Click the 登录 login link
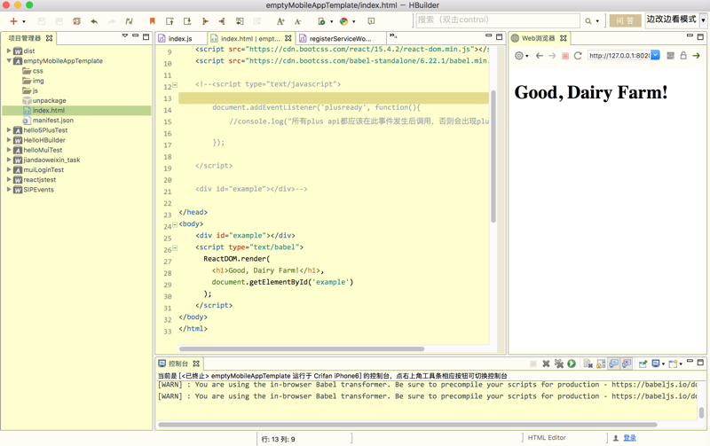The height and width of the screenshot is (446, 710). click(x=629, y=438)
